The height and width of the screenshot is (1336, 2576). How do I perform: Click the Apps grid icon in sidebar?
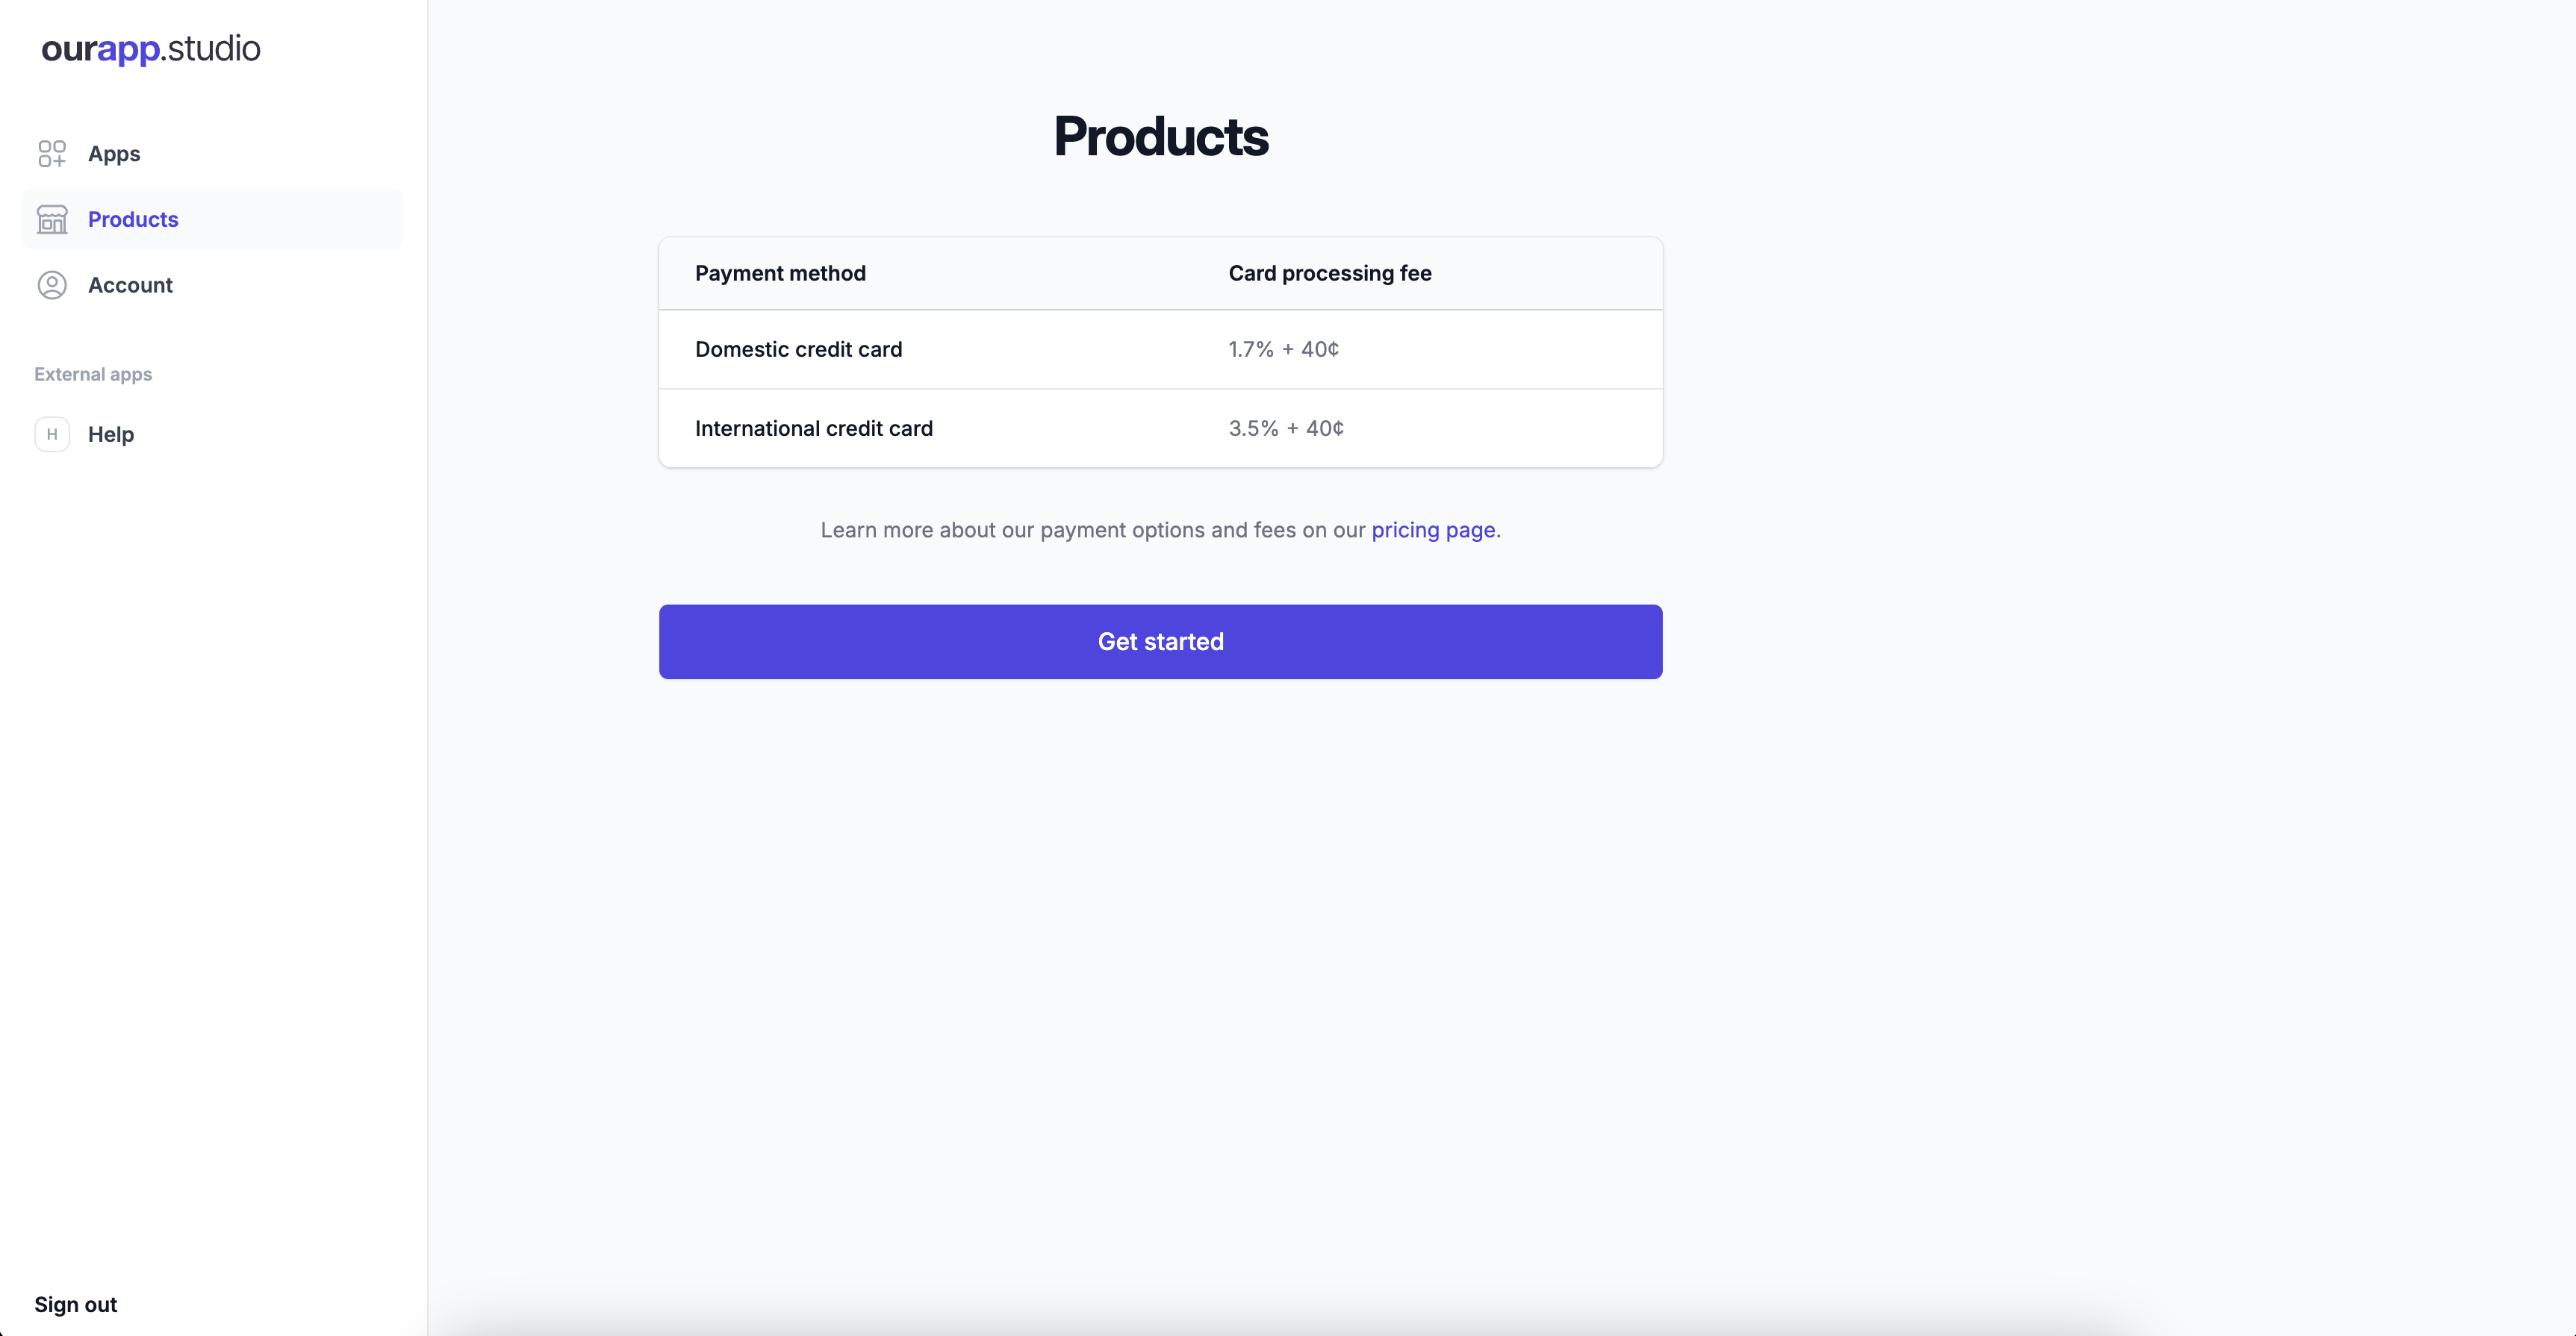click(x=52, y=154)
